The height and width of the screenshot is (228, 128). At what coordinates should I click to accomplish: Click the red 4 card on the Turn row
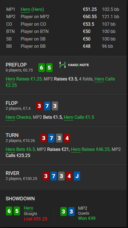coord(67,138)
